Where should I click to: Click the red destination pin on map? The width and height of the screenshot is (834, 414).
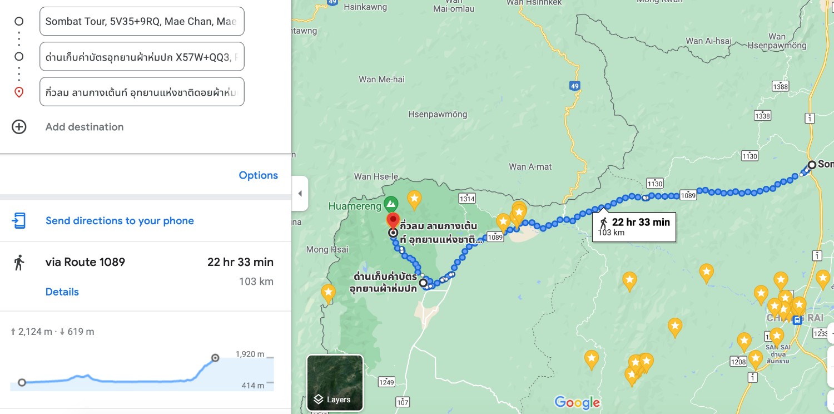click(393, 219)
